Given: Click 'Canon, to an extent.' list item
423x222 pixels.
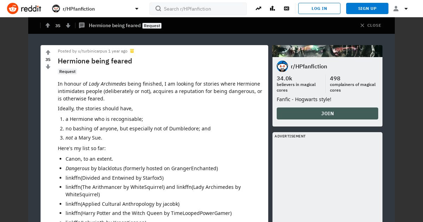Looking at the screenshot, I should pyautogui.click(x=89, y=159).
